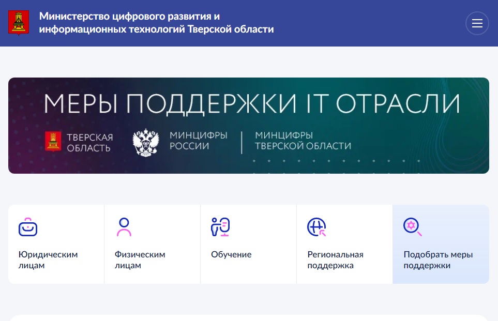Image resolution: width=498 pixels, height=321 pixels.
Task: Select the magnifier-gear icon for Подобрать меры поддержки
Action: (413, 227)
